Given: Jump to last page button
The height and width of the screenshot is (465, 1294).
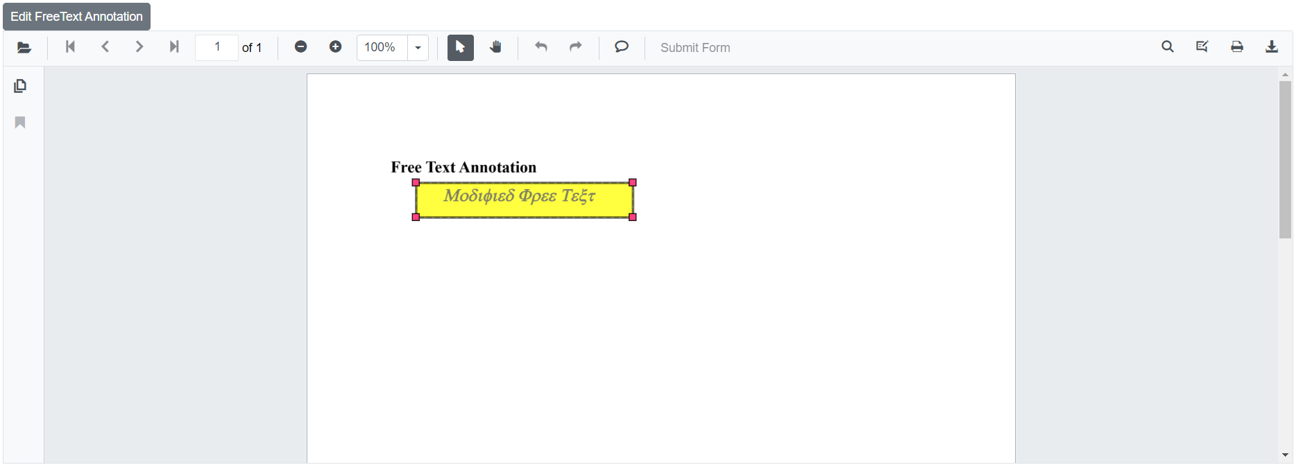Looking at the screenshot, I should (x=174, y=47).
